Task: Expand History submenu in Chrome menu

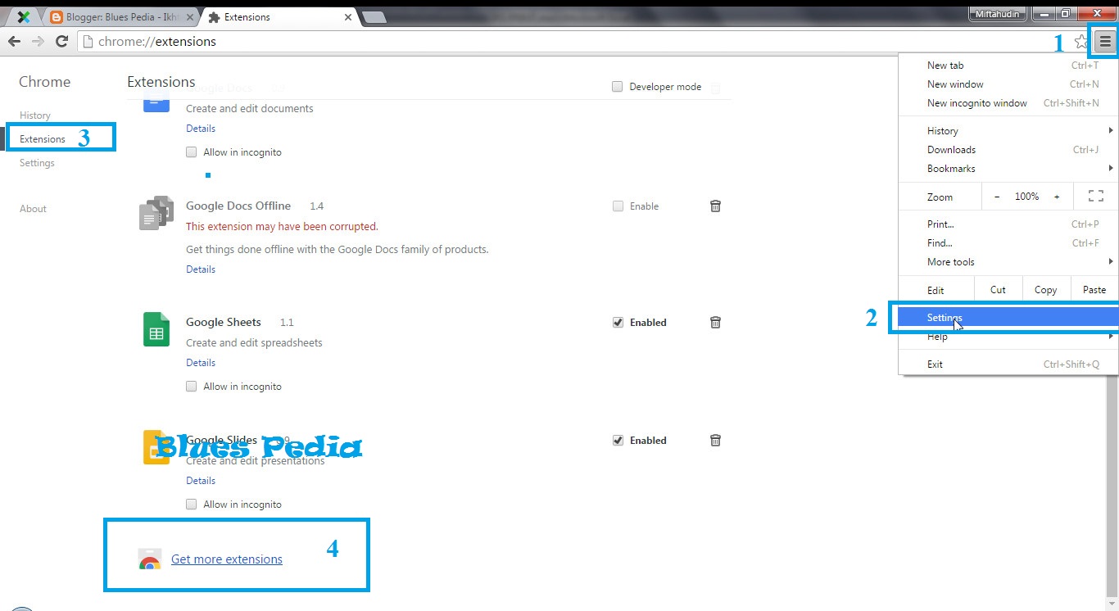Action: click(x=1008, y=131)
